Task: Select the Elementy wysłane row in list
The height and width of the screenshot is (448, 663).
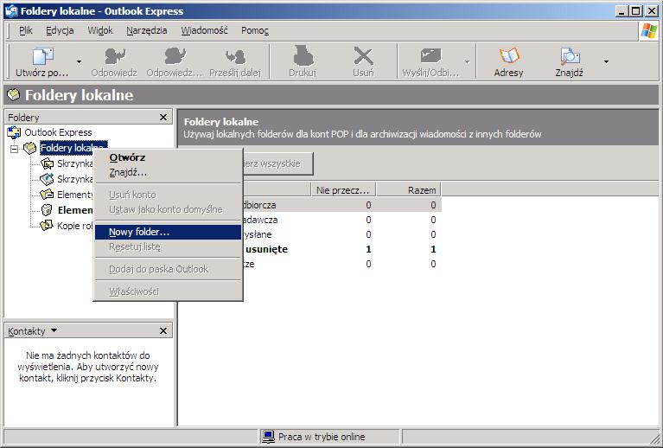Action: pos(342,234)
